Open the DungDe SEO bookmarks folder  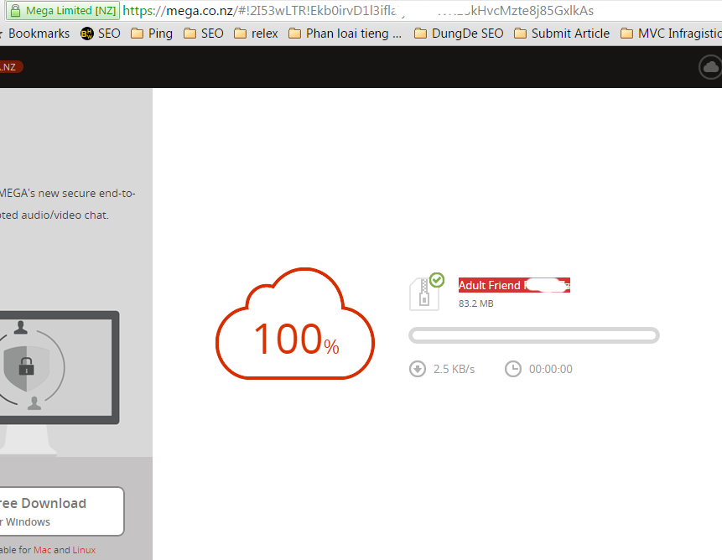(459, 34)
